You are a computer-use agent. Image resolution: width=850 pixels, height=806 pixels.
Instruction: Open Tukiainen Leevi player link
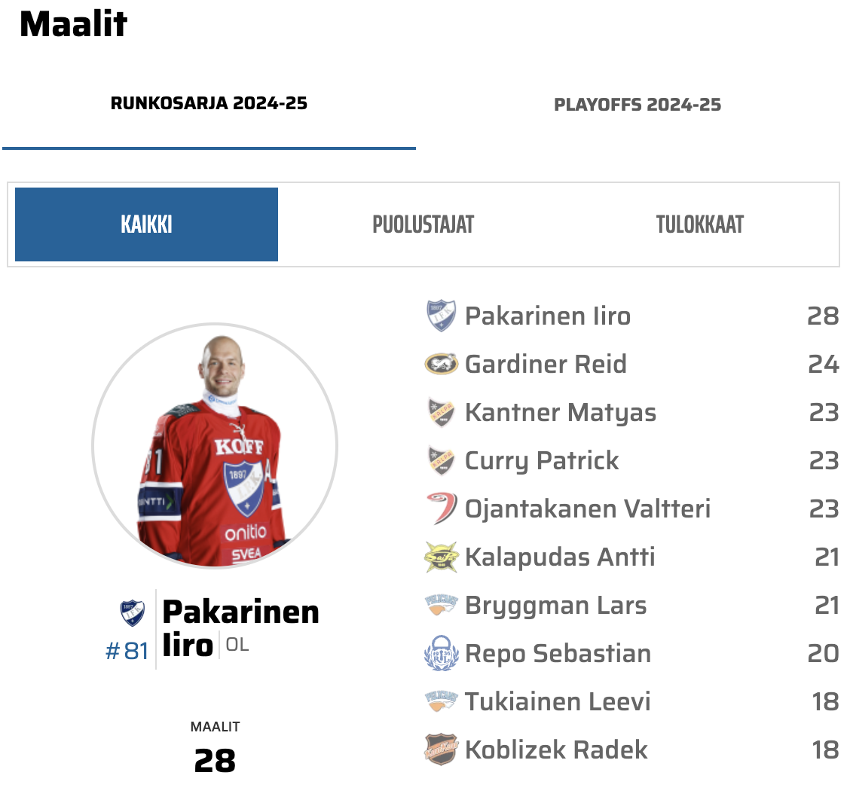pos(558,702)
